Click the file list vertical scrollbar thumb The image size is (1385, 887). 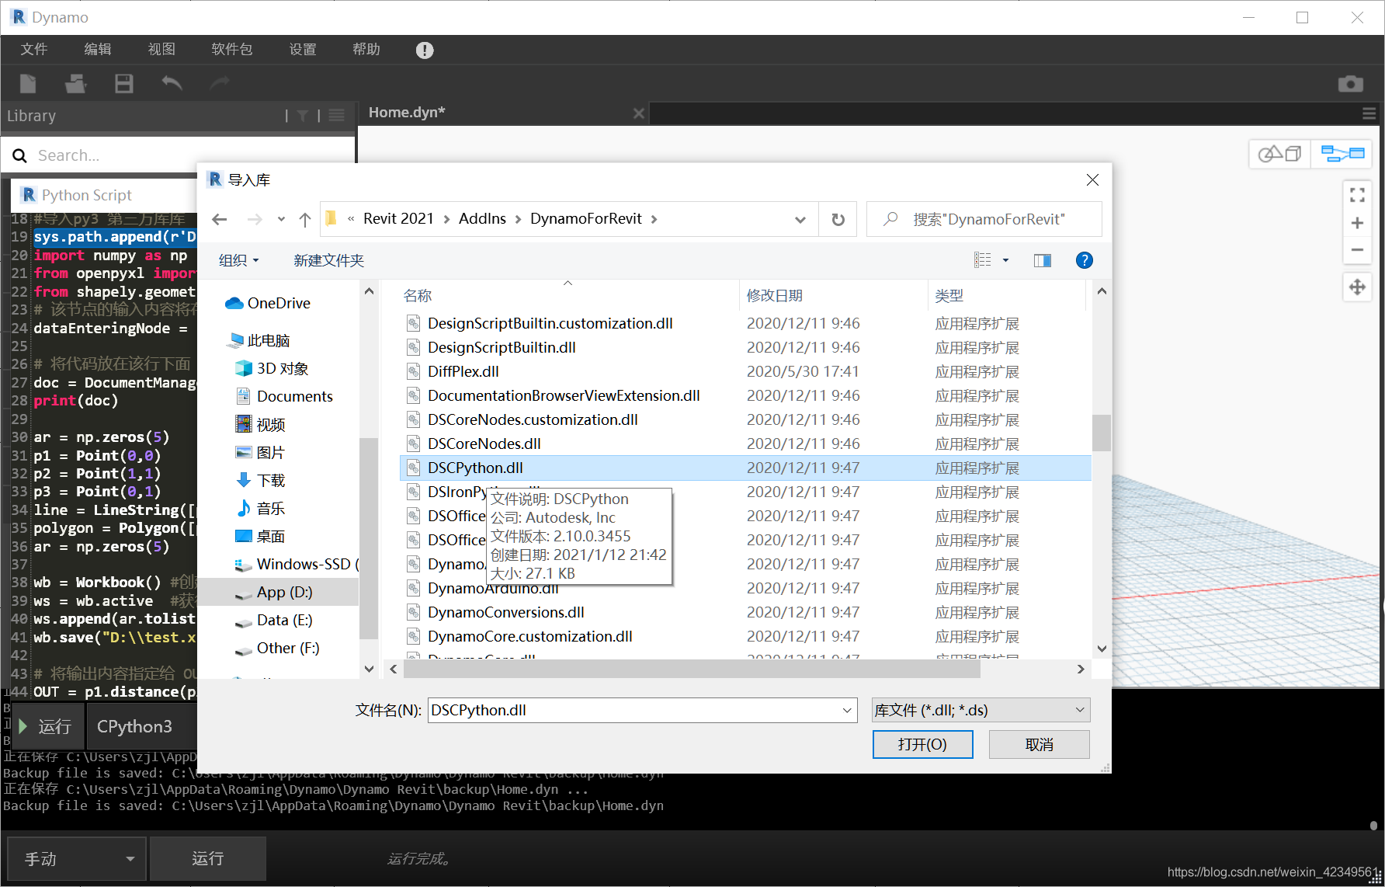[1101, 433]
